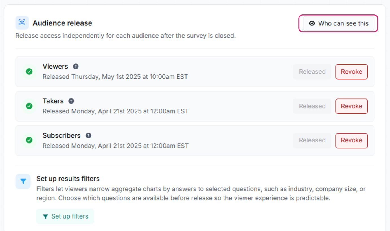Screen dimensions: 390x231
Task: Click the eye icon in Who can see this
Action: coord(312,23)
